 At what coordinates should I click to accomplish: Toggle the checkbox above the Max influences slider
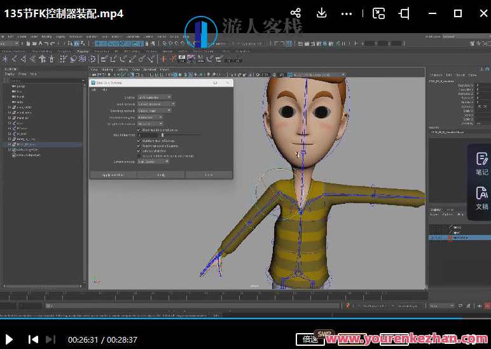click(139, 129)
